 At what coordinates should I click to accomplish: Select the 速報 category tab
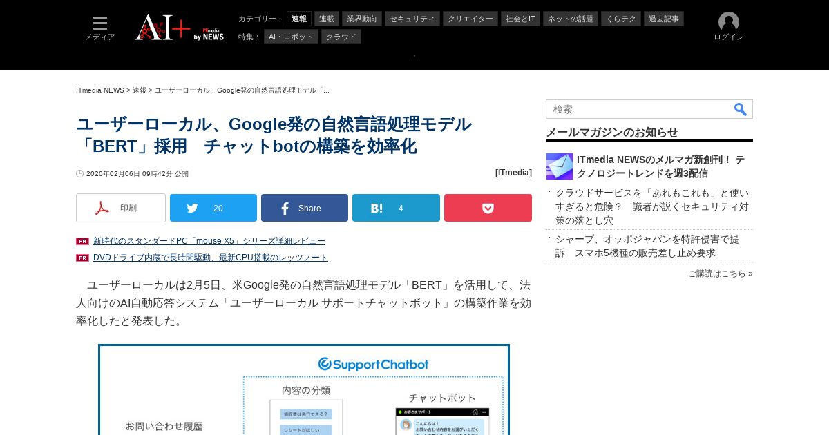coord(299,19)
